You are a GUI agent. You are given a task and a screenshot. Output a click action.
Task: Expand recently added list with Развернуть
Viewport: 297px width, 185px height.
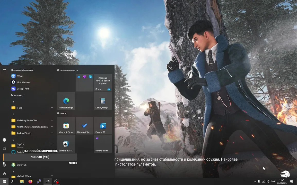coord(18,95)
